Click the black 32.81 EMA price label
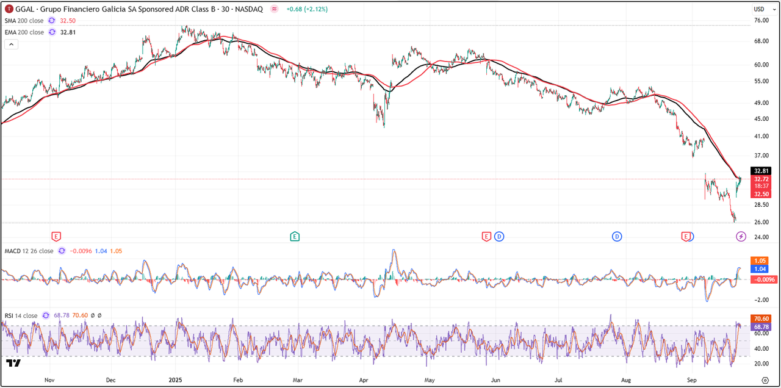 point(761,171)
